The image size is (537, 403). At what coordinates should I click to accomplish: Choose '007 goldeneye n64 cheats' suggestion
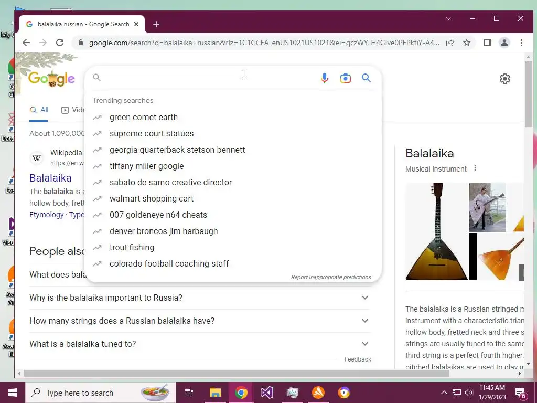click(233, 215)
